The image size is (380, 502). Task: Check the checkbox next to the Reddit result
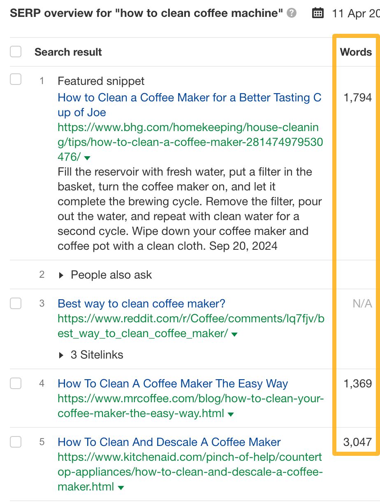(15, 303)
